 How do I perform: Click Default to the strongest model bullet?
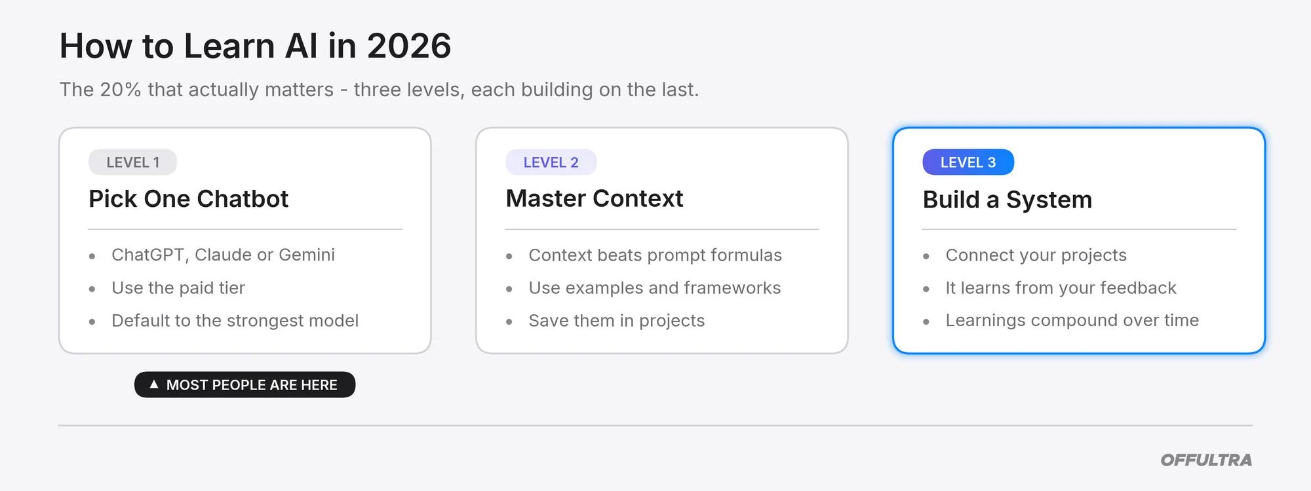235,321
